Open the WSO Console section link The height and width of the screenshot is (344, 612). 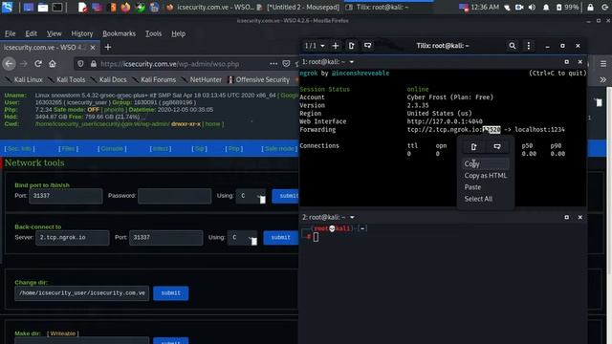click(x=112, y=149)
